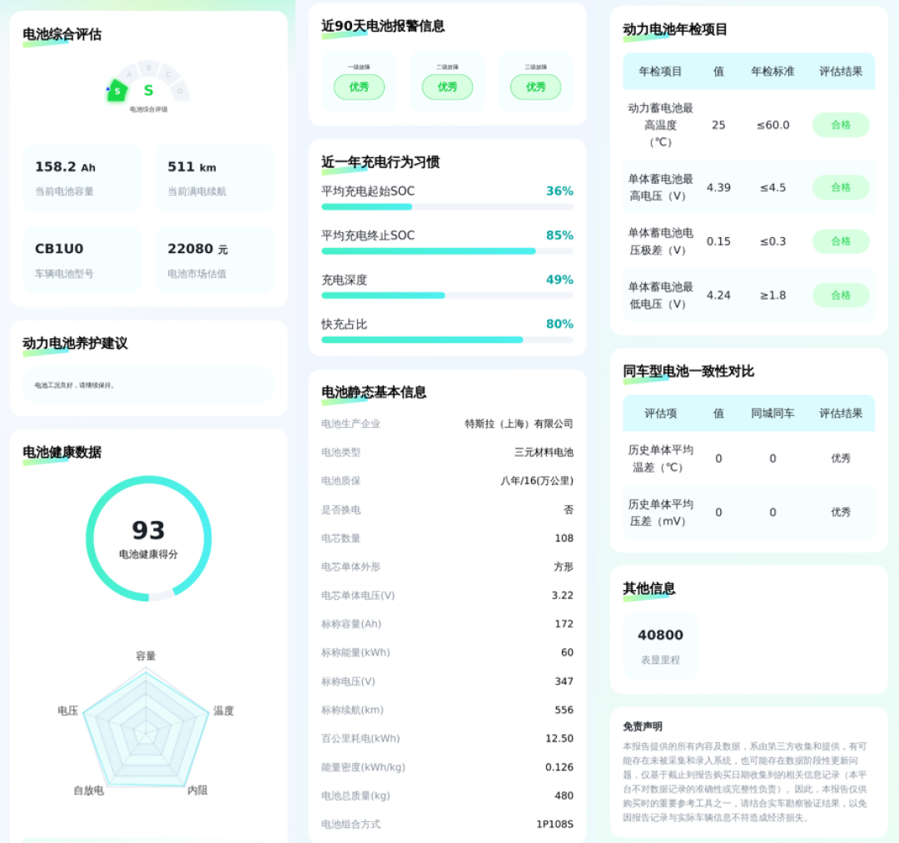Click the 温度 label on radar chart
Viewport: 899px width, 843px height.
click(224, 711)
